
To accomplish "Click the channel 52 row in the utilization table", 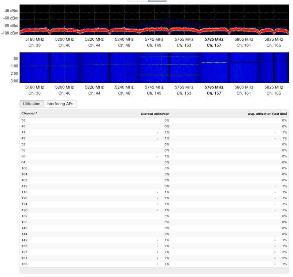I will (x=146, y=144).
